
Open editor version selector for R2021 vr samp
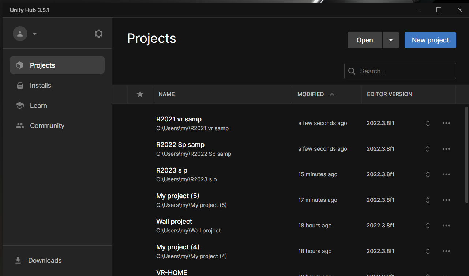(x=428, y=123)
